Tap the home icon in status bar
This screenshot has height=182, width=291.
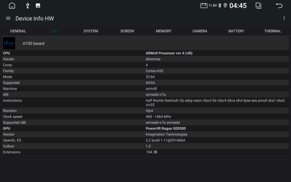point(12,5)
